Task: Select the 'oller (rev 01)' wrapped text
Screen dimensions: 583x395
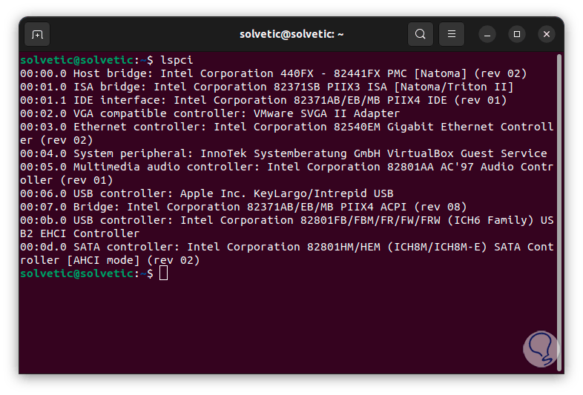Action: click(x=66, y=180)
